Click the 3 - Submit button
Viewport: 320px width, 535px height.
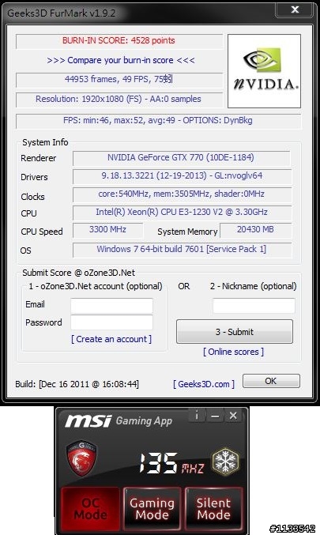[x=235, y=332]
